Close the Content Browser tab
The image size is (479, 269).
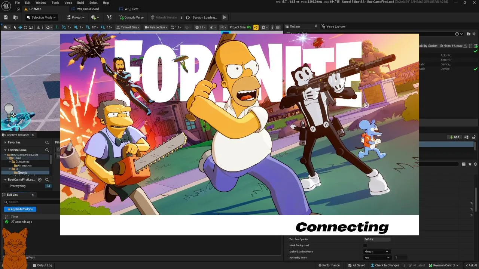(x=33, y=135)
